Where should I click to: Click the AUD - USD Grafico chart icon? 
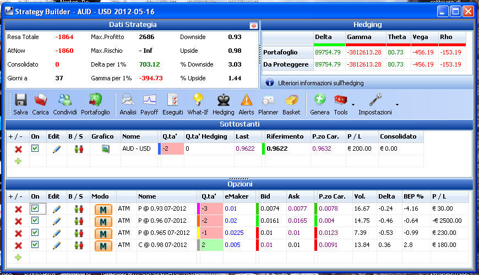pyautogui.click(x=105, y=149)
